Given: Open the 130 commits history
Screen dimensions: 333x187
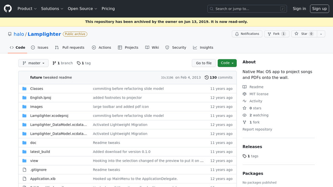Looking at the screenshot, I should (218, 78).
